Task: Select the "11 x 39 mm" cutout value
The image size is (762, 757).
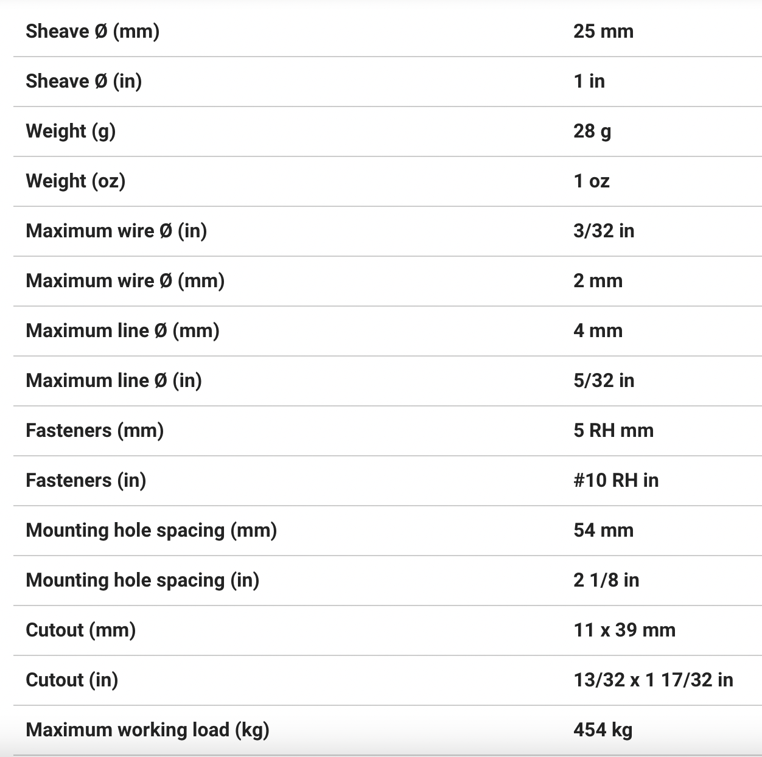Action: pyautogui.click(x=624, y=630)
